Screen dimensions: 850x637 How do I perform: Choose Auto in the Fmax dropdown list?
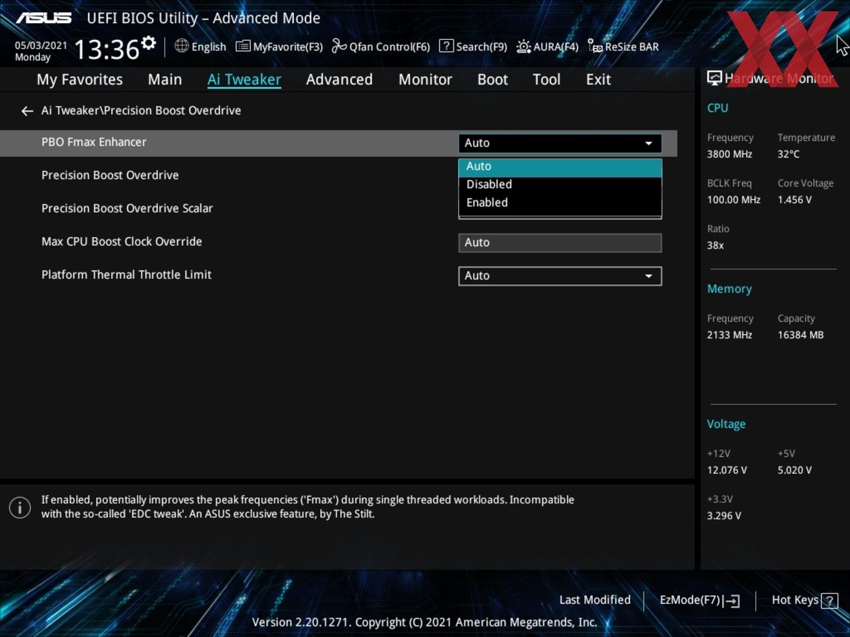click(x=560, y=167)
